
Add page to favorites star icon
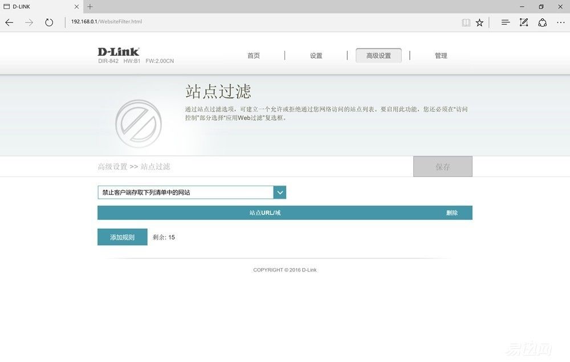click(479, 23)
